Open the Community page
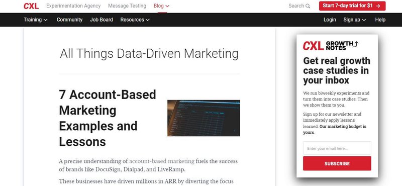Image resolution: width=402 pixels, height=186 pixels. [69, 20]
